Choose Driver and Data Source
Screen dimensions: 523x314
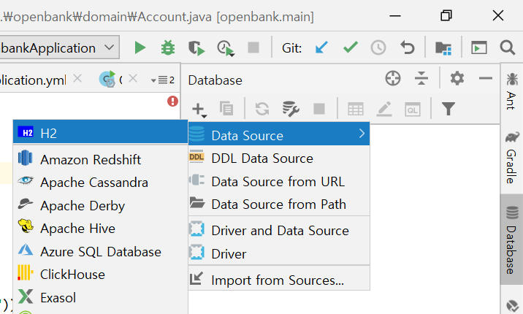(279, 231)
